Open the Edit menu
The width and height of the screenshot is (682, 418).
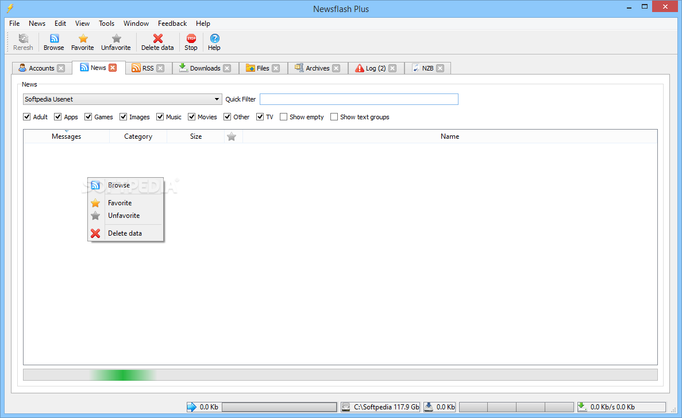(x=60, y=24)
